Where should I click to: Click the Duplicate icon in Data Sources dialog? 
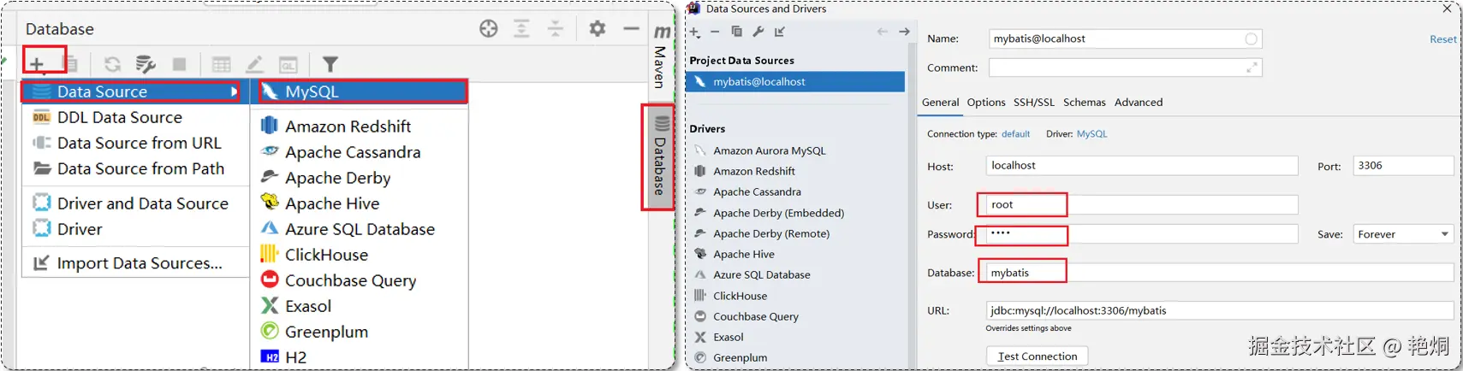(x=736, y=32)
